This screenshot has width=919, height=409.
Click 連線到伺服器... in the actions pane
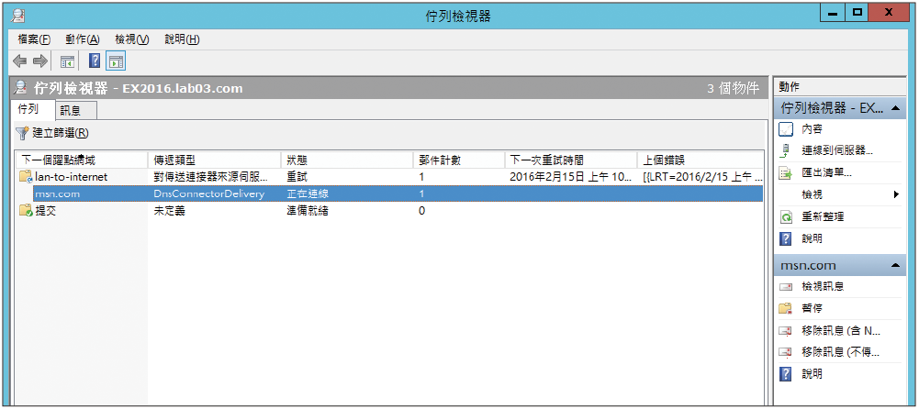point(837,150)
